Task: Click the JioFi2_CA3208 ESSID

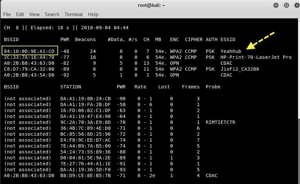Action: 240,69
